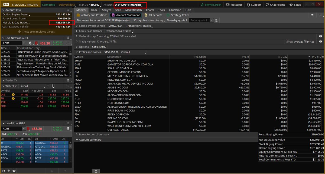Click the symbol link icon beside Enter symbol
Screen dimensions: 325x174
click(216, 20)
